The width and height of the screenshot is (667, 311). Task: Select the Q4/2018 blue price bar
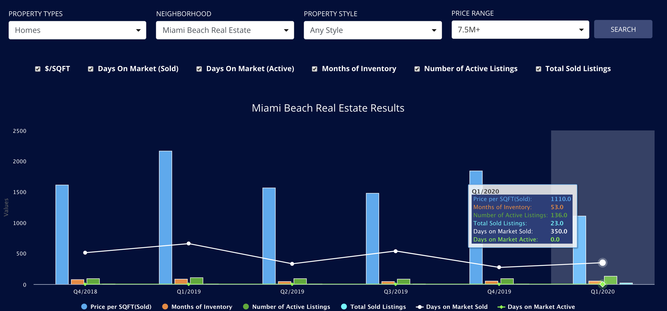[62, 234]
